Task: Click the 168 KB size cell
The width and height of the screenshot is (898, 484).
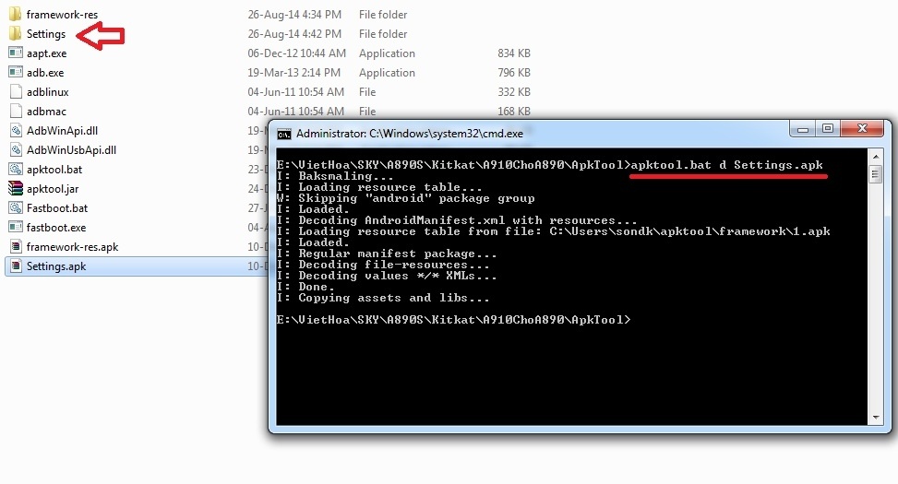Action: point(514,111)
